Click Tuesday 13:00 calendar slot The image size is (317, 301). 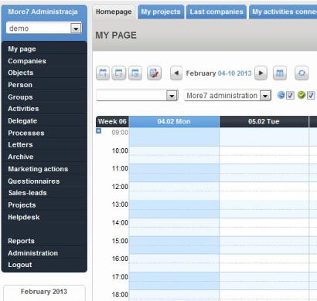pos(264,205)
